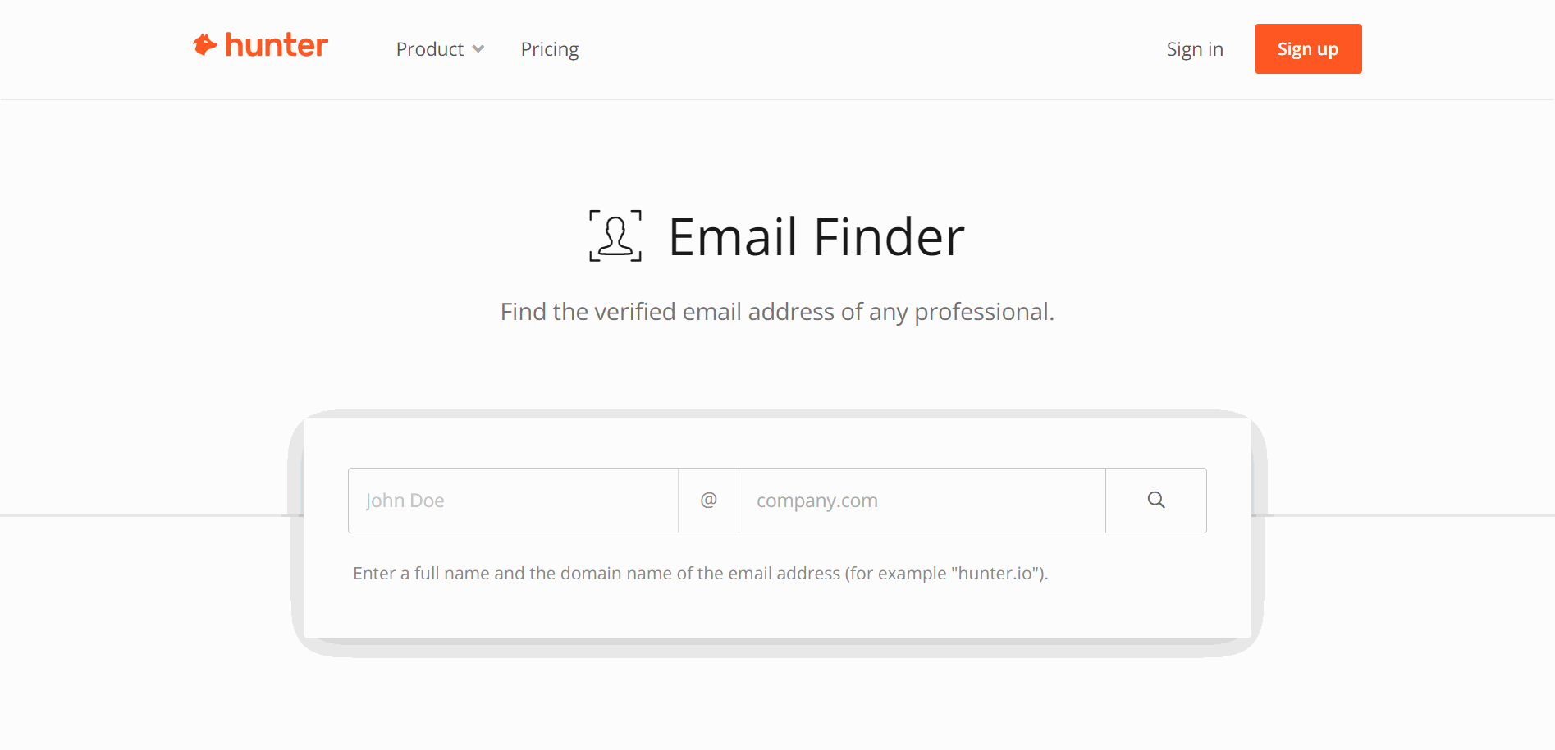
Task: Click the Sign in link
Action: [1194, 49]
